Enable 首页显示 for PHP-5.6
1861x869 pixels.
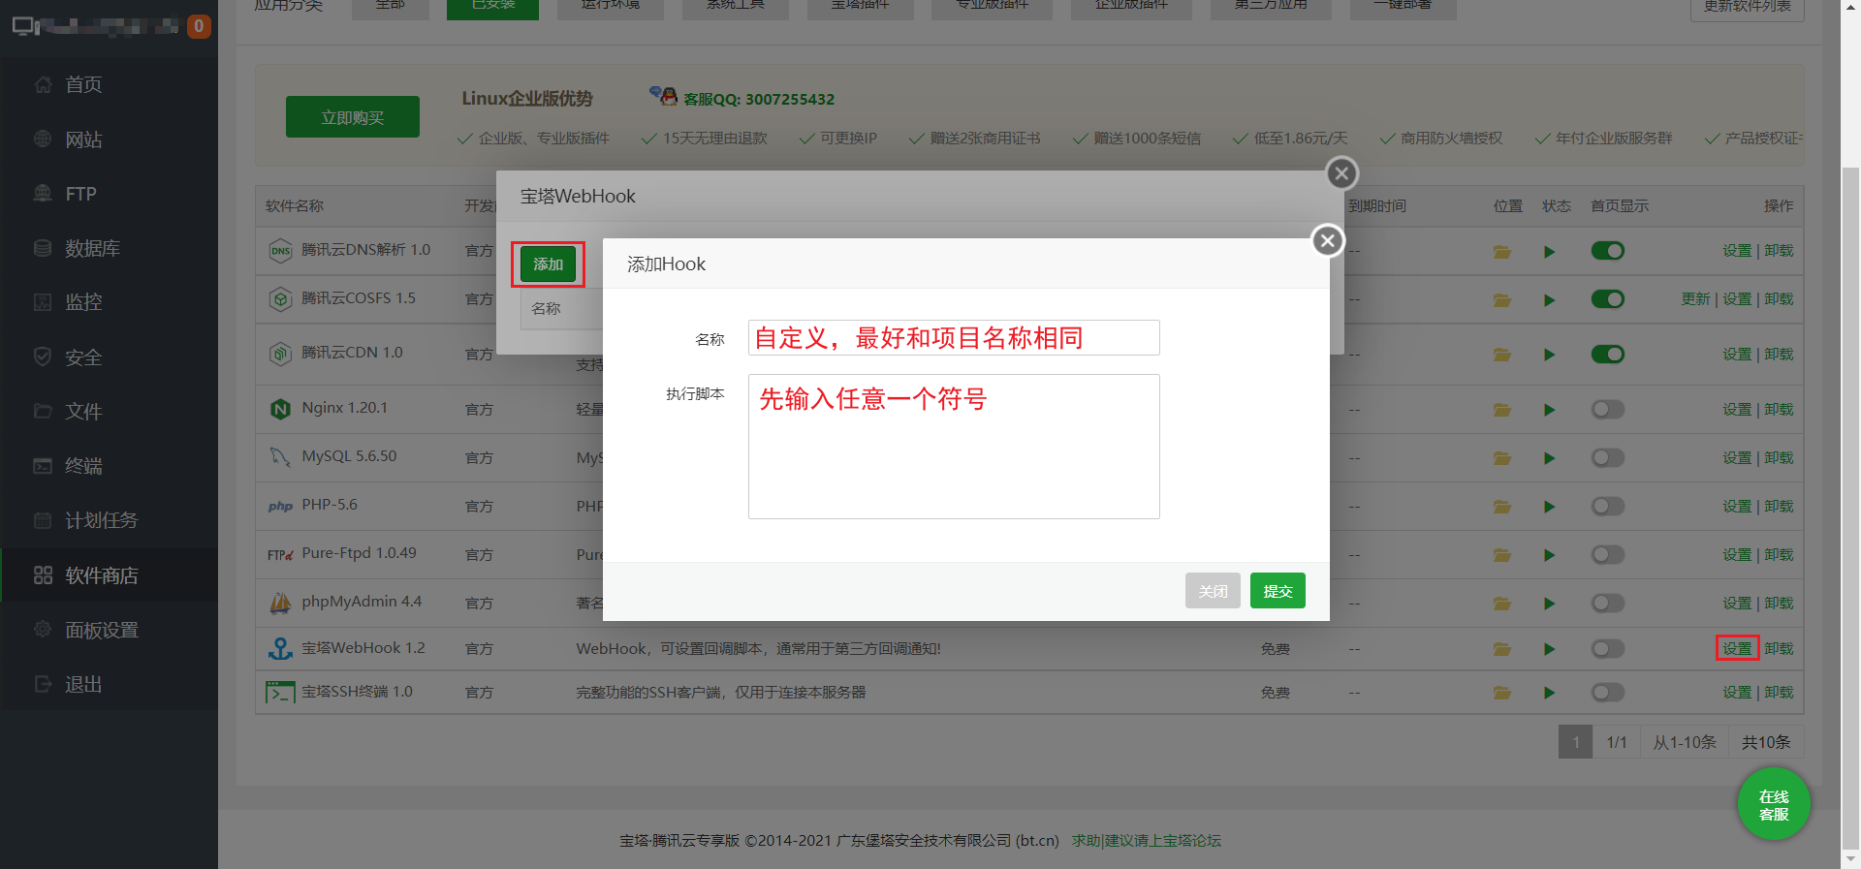(x=1607, y=507)
